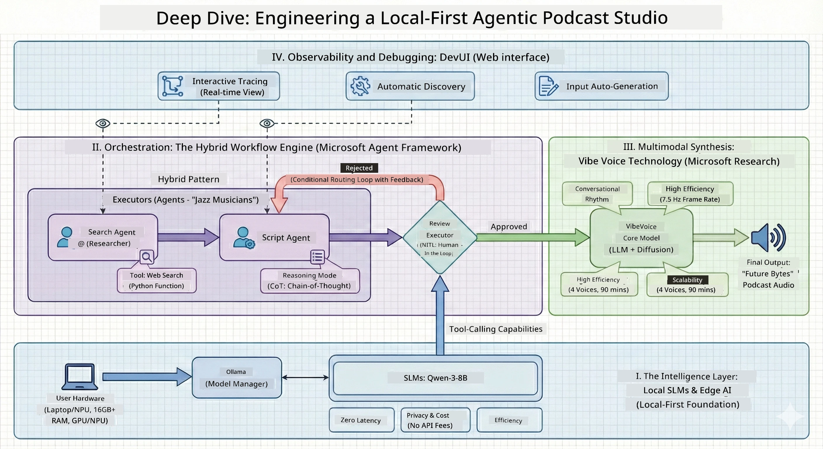The height and width of the screenshot is (449, 823).
Task: Click the black "Rejected" label
Action: coord(359,168)
